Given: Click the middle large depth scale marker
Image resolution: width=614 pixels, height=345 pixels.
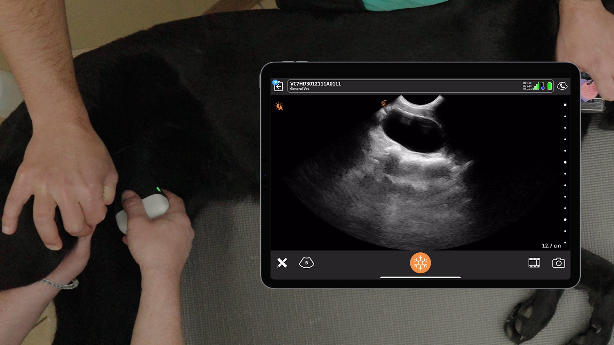Looking at the screenshot, I should (565, 162).
